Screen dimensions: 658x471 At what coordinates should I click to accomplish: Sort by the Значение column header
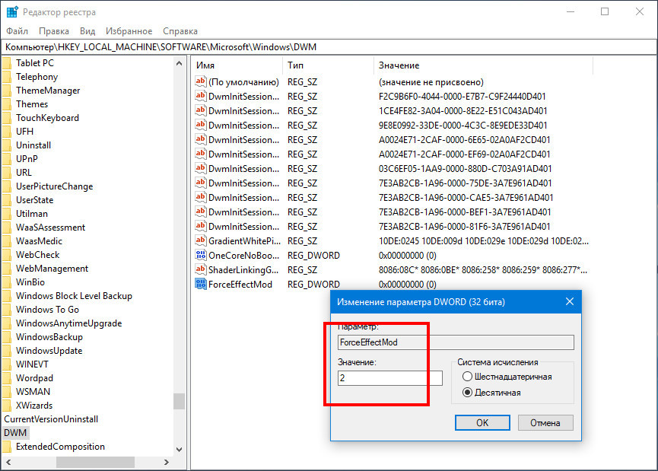tap(484, 65)
